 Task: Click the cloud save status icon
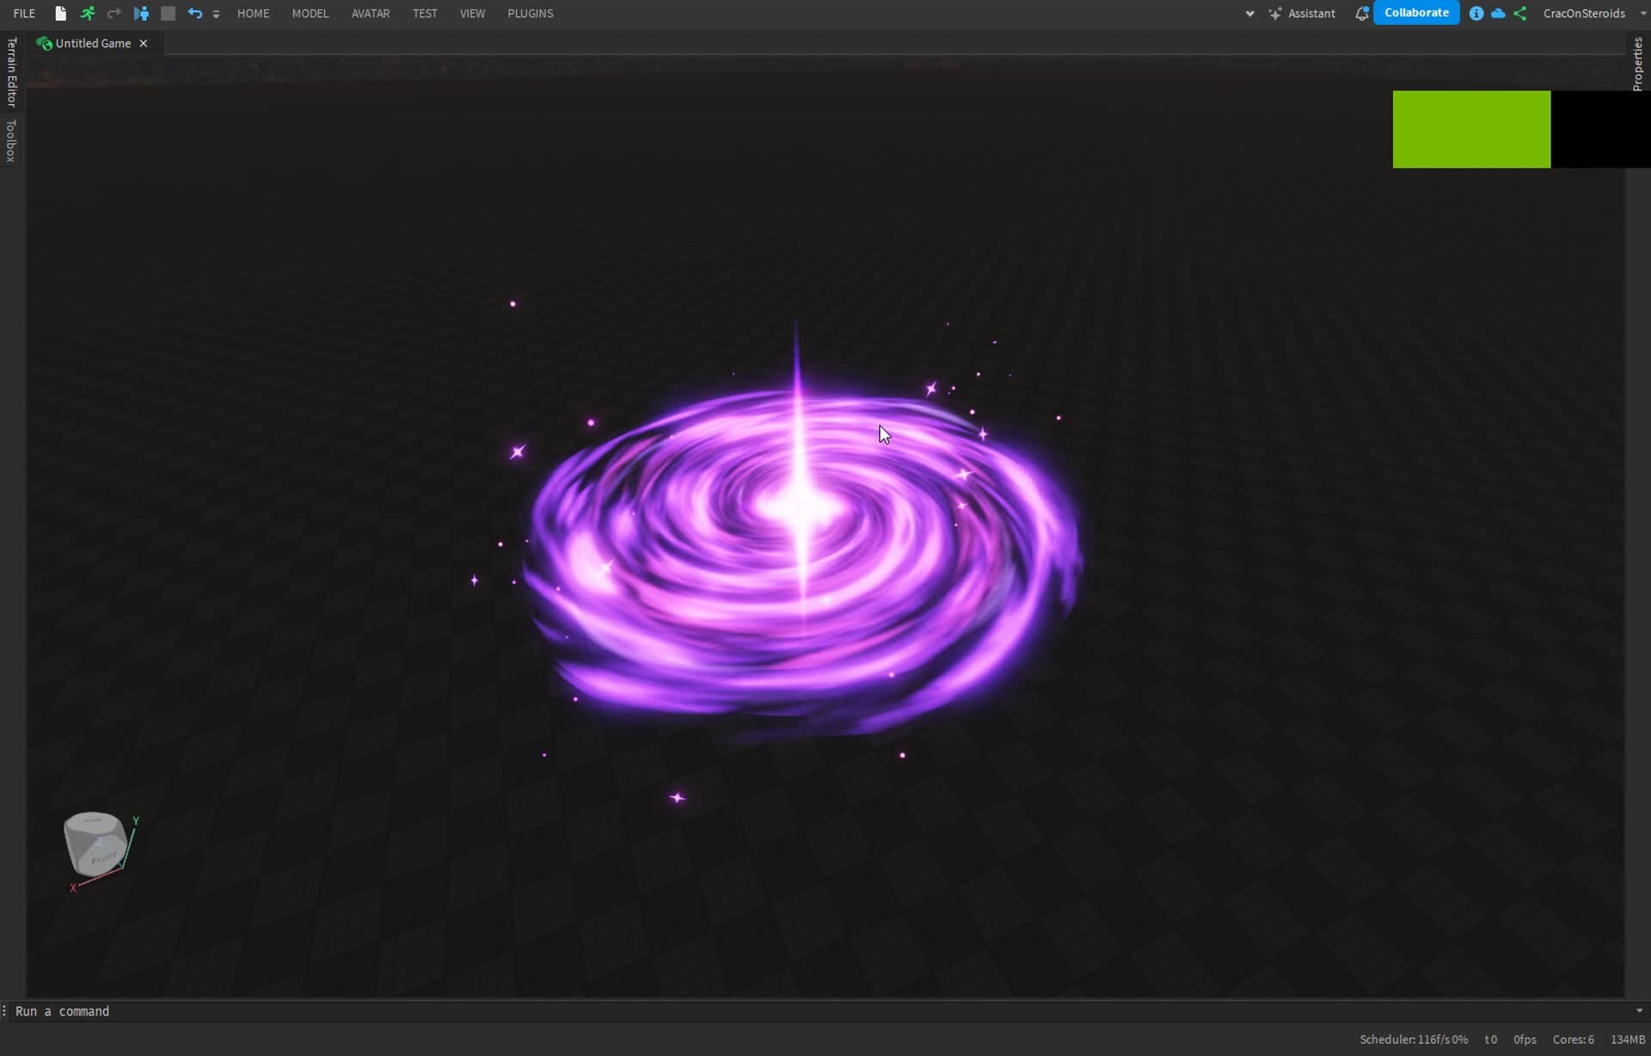pos(1498,13)
